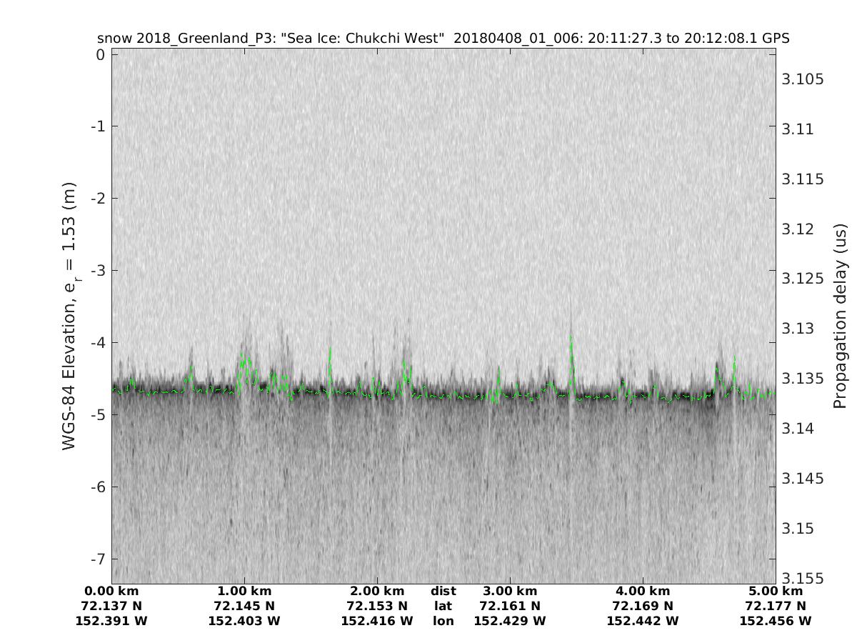Image resolution: width=857 pixels, height=643 pixels.
Task: Click the "WGS-84 Elevation" y-axis label
Action: click(x=69, y=316)
